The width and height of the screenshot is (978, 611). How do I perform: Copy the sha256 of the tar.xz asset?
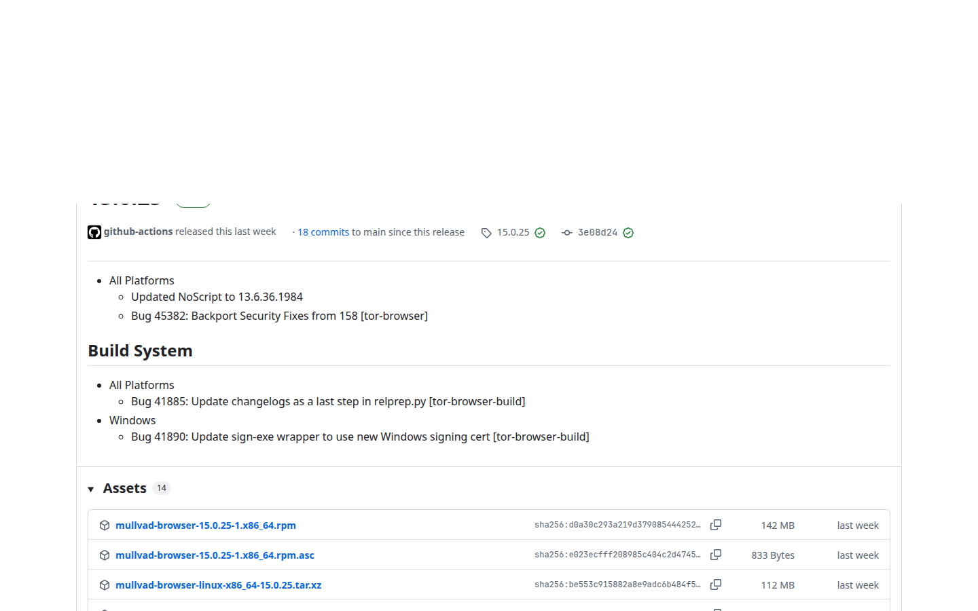[x=716, y=585]
